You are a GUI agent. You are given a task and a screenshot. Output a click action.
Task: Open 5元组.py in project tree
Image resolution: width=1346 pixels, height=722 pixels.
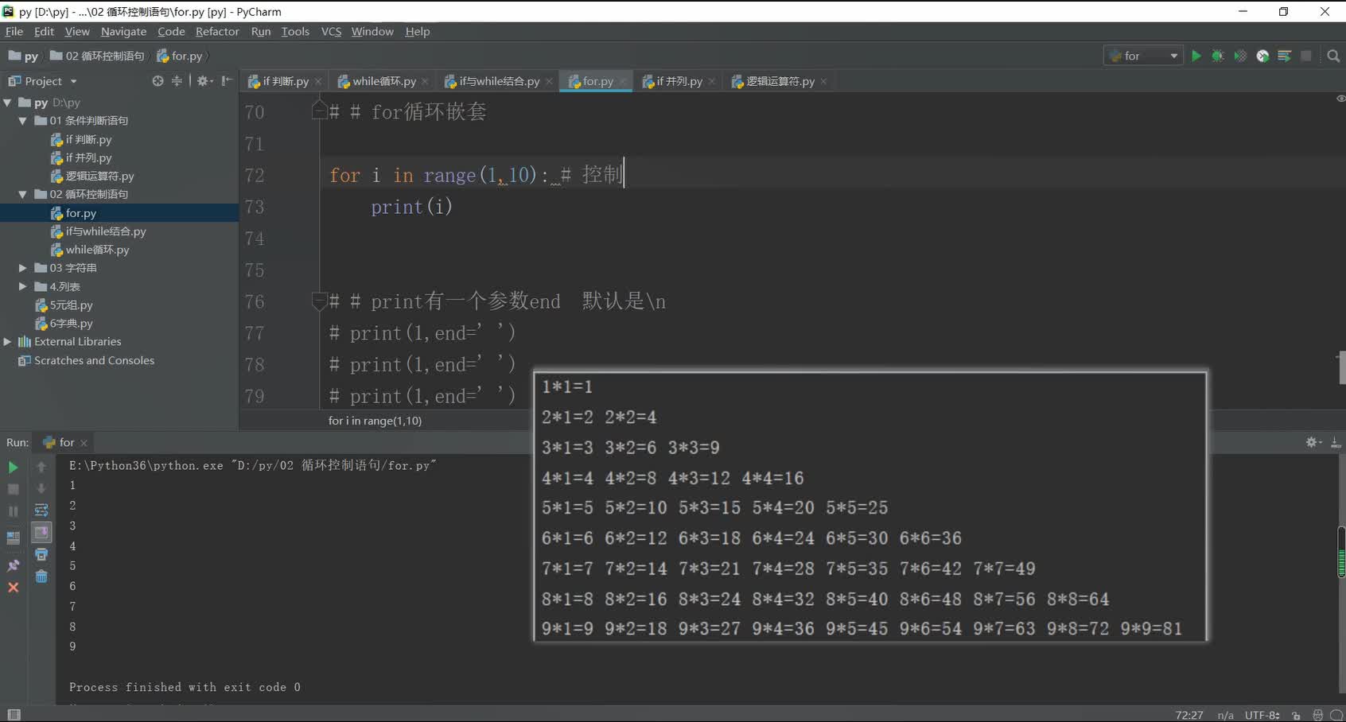click(64, 305)
